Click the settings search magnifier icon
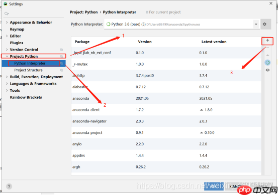278x195 pixels. click(7, 14)
